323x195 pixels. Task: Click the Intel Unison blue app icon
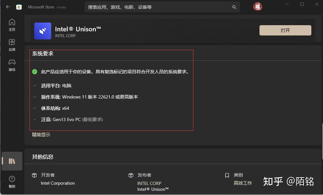42,31
